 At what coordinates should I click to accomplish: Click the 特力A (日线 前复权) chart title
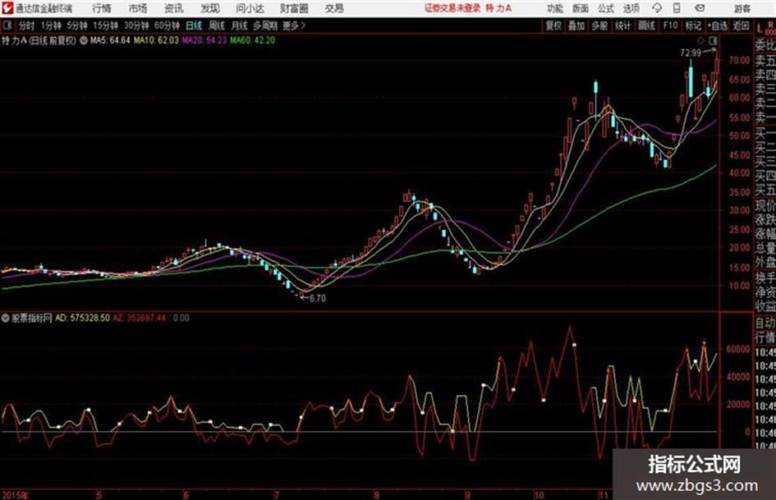39,40
